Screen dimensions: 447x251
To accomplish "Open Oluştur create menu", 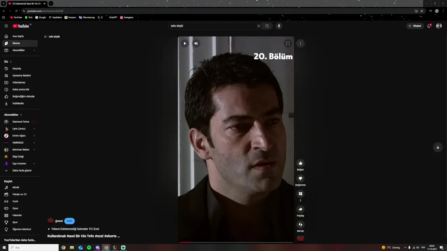I will point(415,26).
